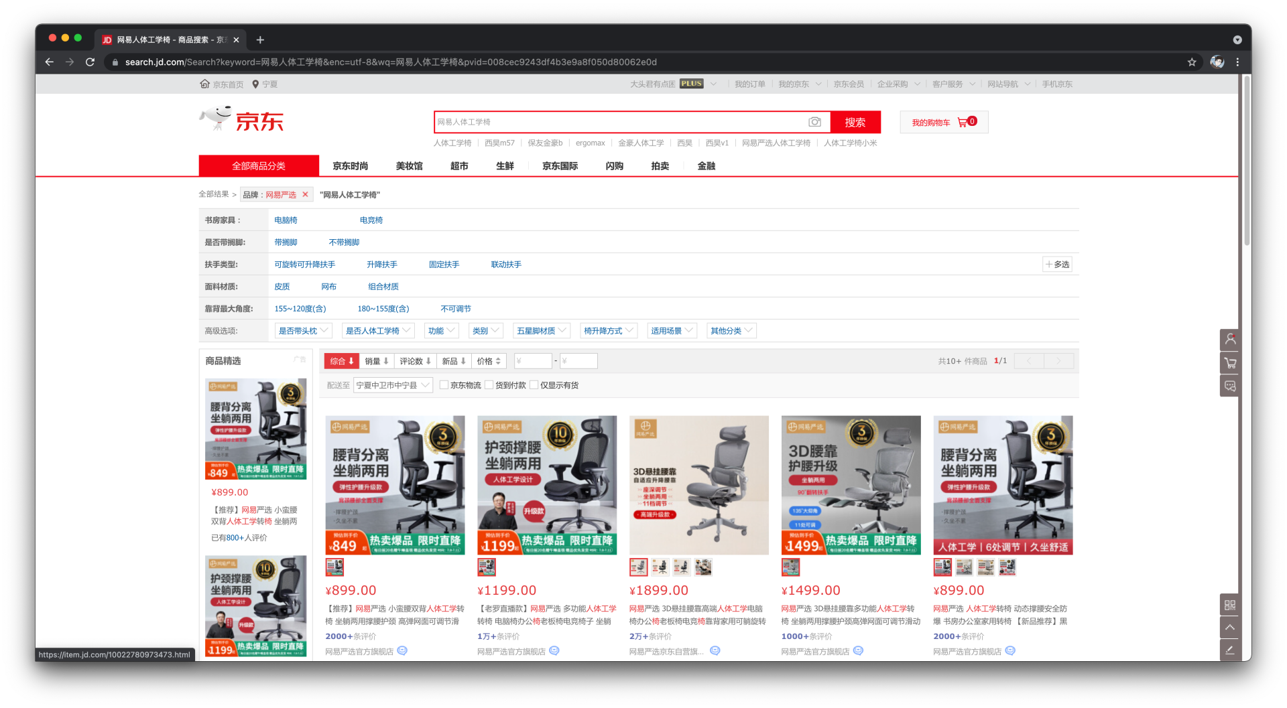Click chat icon beside ¥1499 product store
Screen dimensions: 1287x708
click(859, 650)
